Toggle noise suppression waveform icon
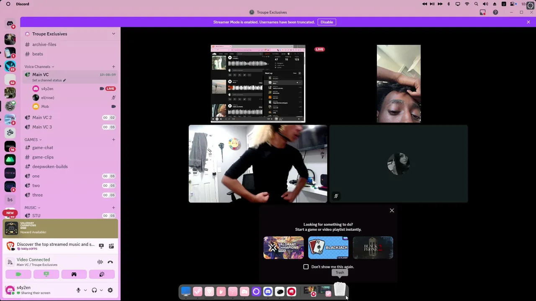 100,262
